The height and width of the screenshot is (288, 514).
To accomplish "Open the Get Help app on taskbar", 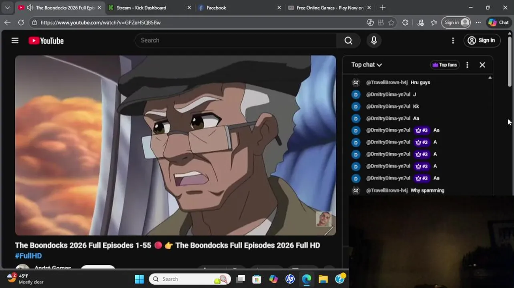I will click(x=340, y=279).
